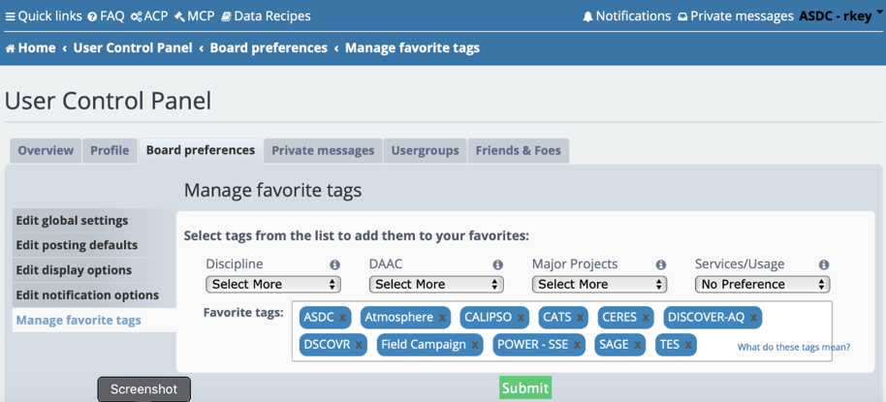This screenshot has width=886, height=402.
Task: Follow the 'What do these tags mean?' link
Action: click(793, 347)
